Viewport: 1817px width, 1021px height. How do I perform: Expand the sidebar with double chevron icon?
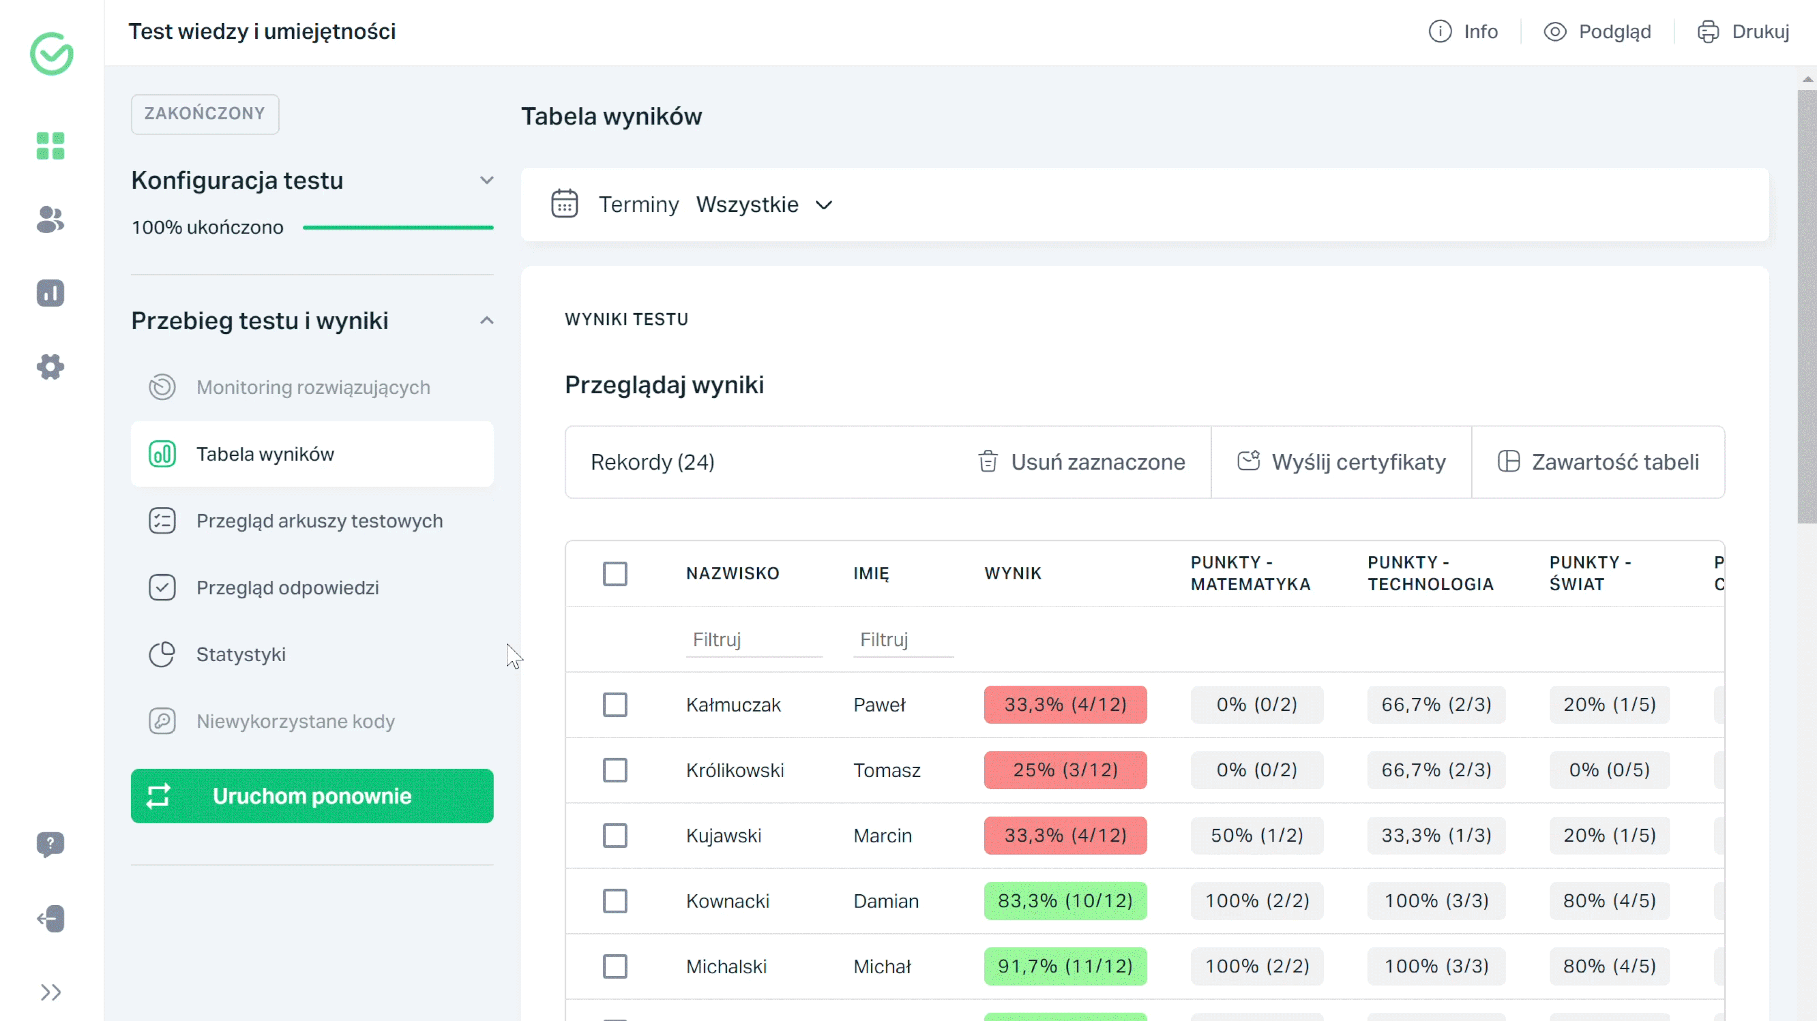click(50, 993)
